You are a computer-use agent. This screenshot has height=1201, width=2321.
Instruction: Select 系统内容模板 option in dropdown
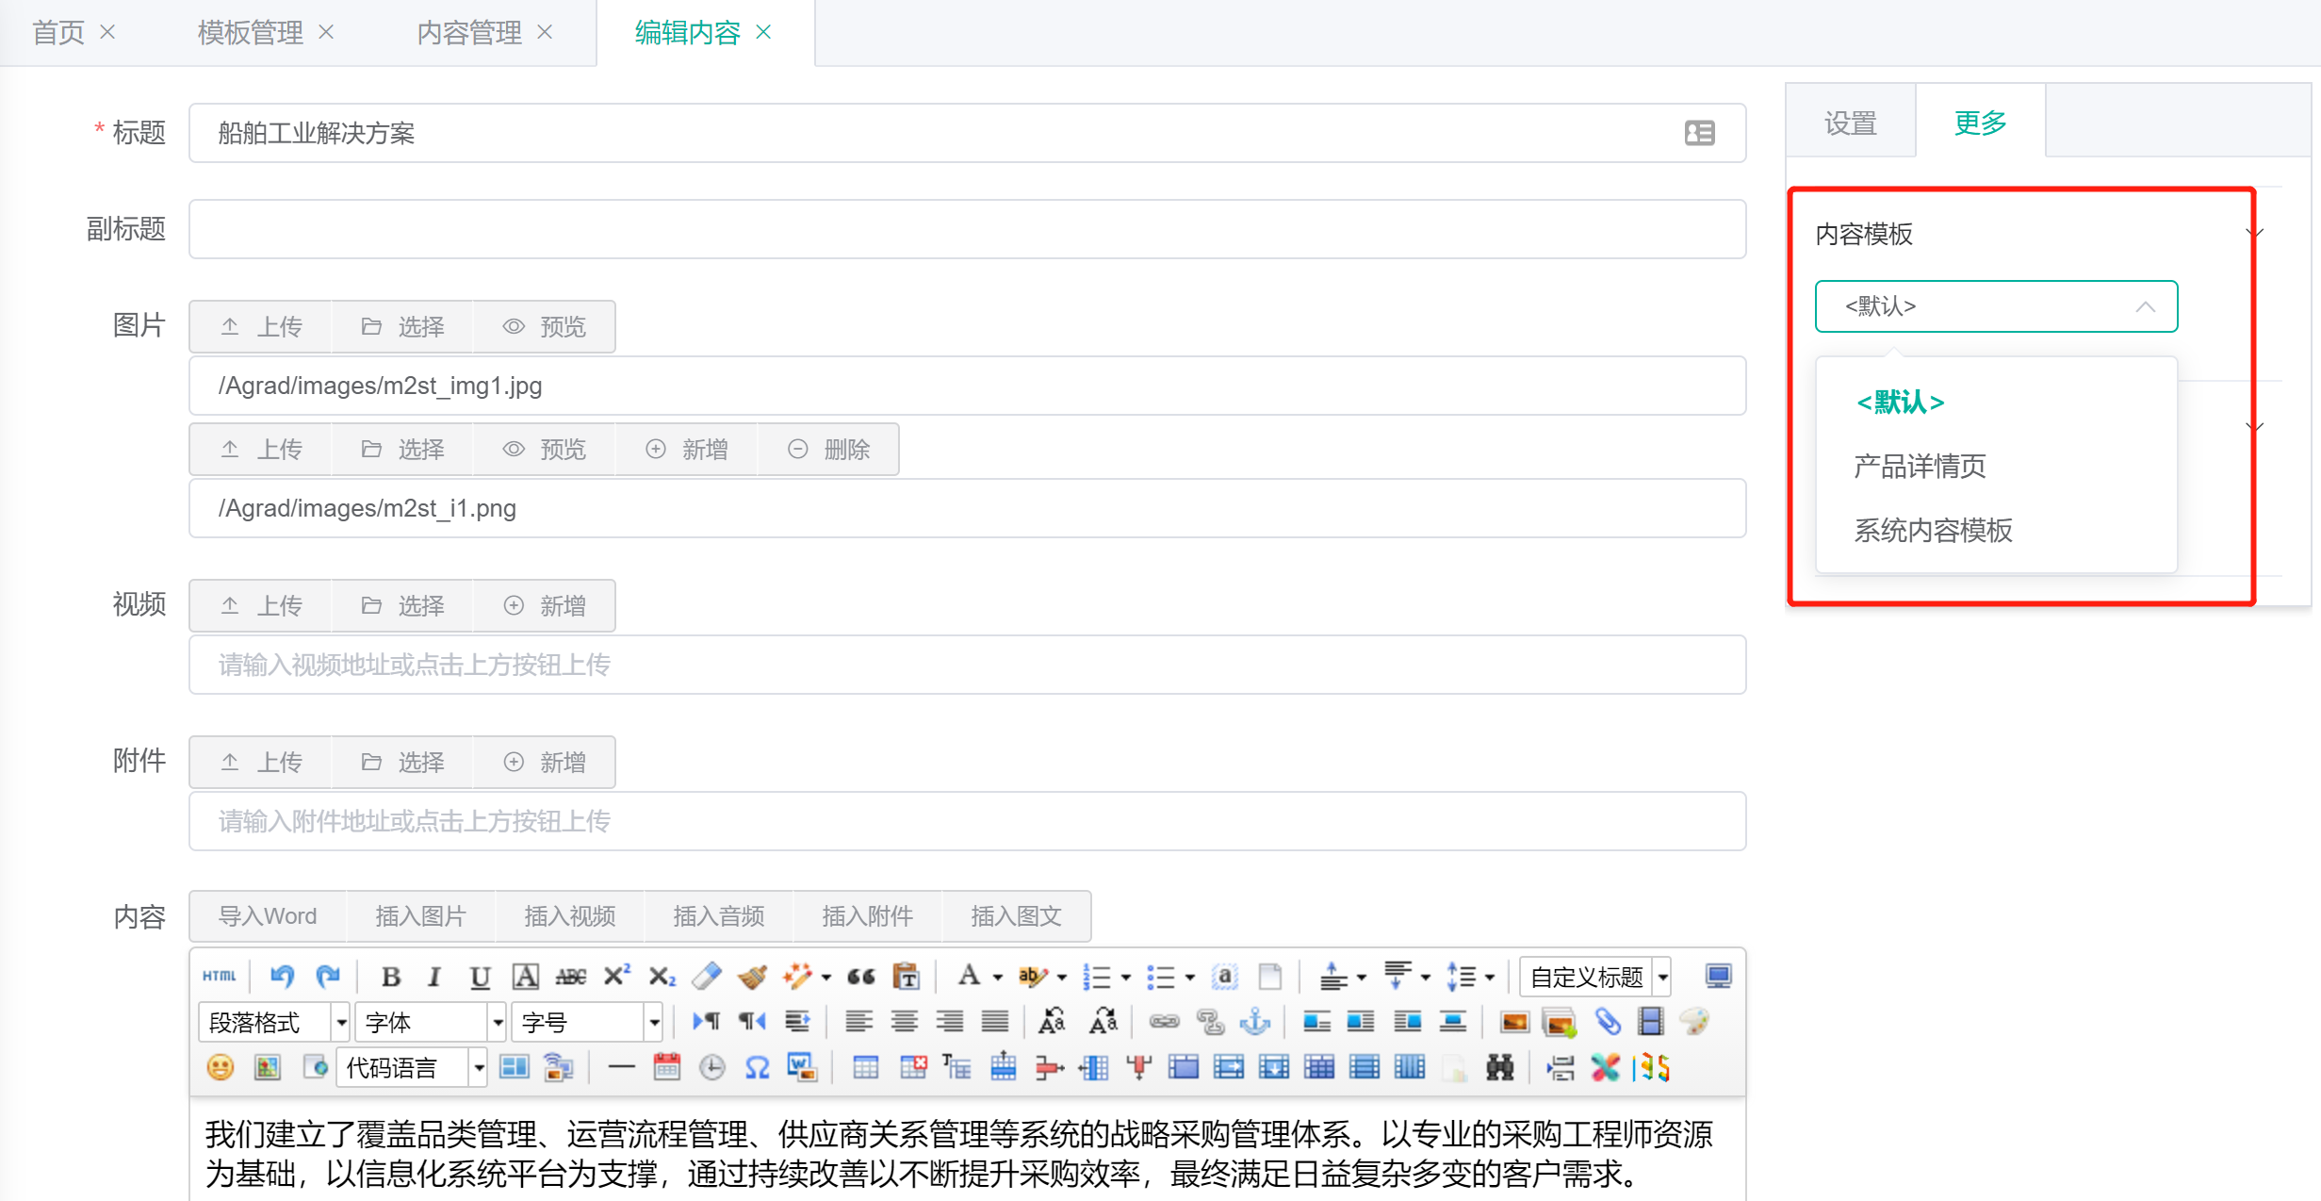click(1933, 530)
